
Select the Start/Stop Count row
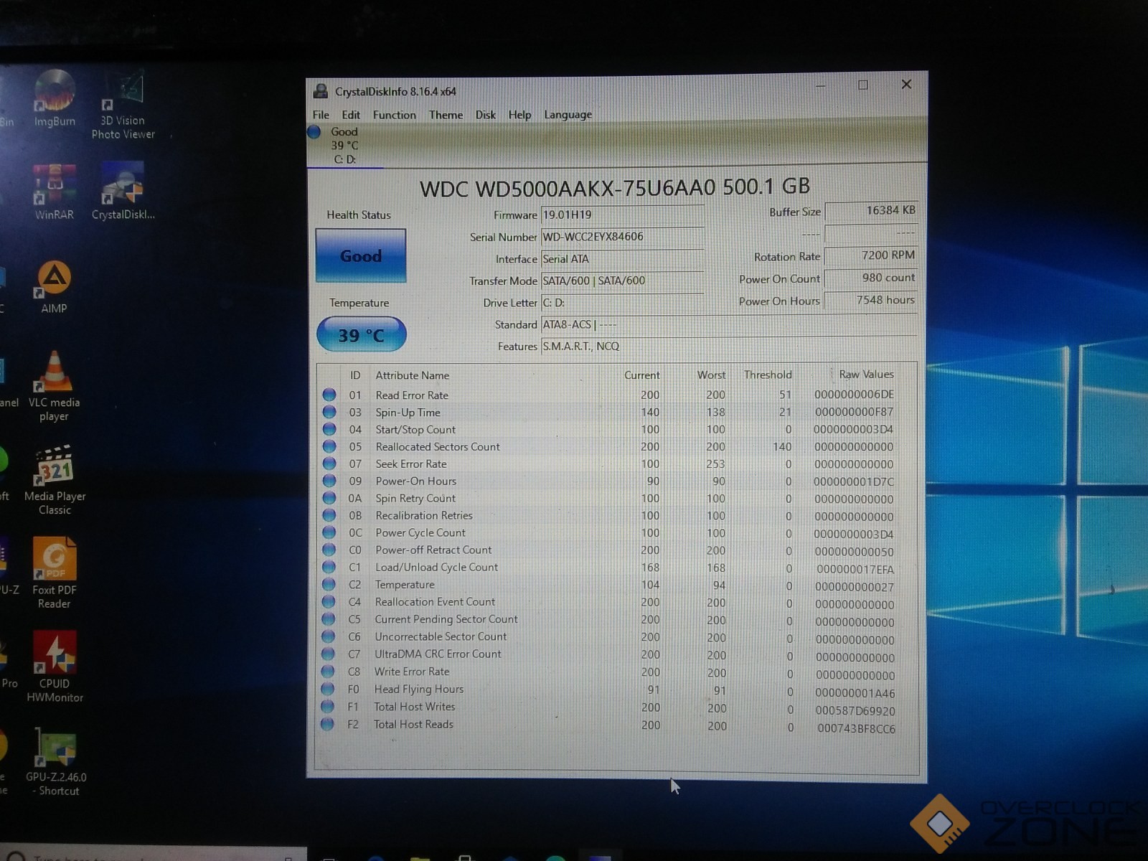(x=617, y=429)
